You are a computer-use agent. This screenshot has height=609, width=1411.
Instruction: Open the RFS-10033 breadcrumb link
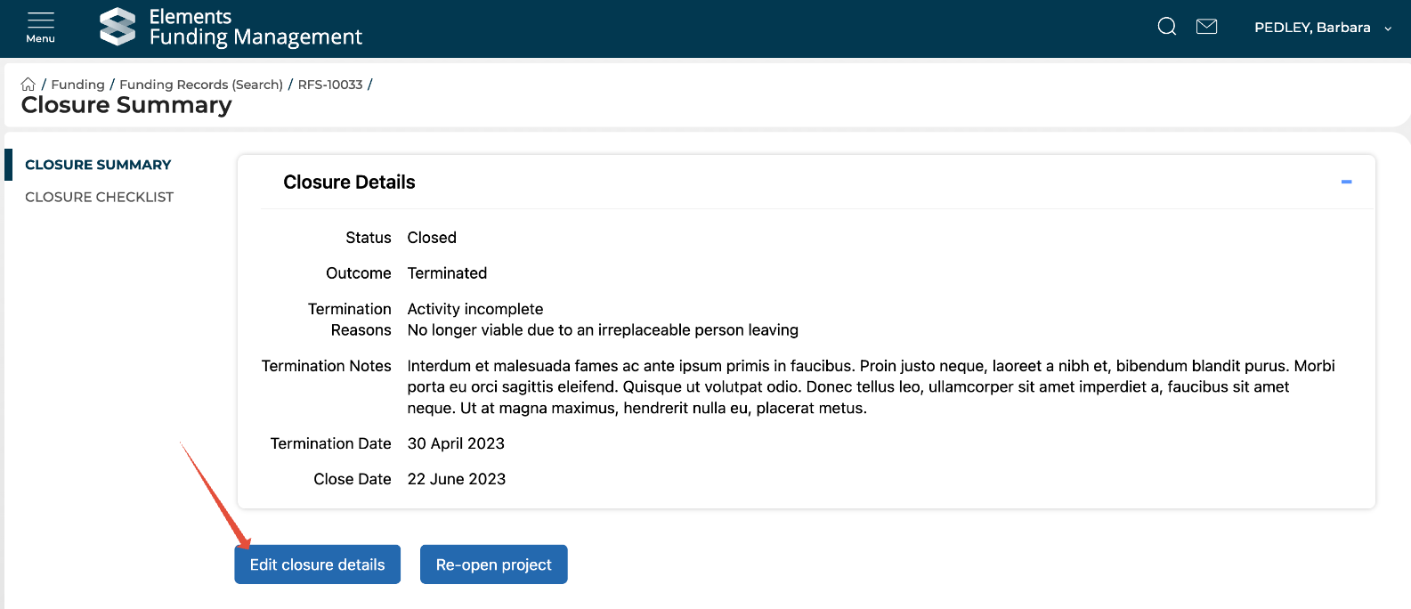(x=330, y=85)
